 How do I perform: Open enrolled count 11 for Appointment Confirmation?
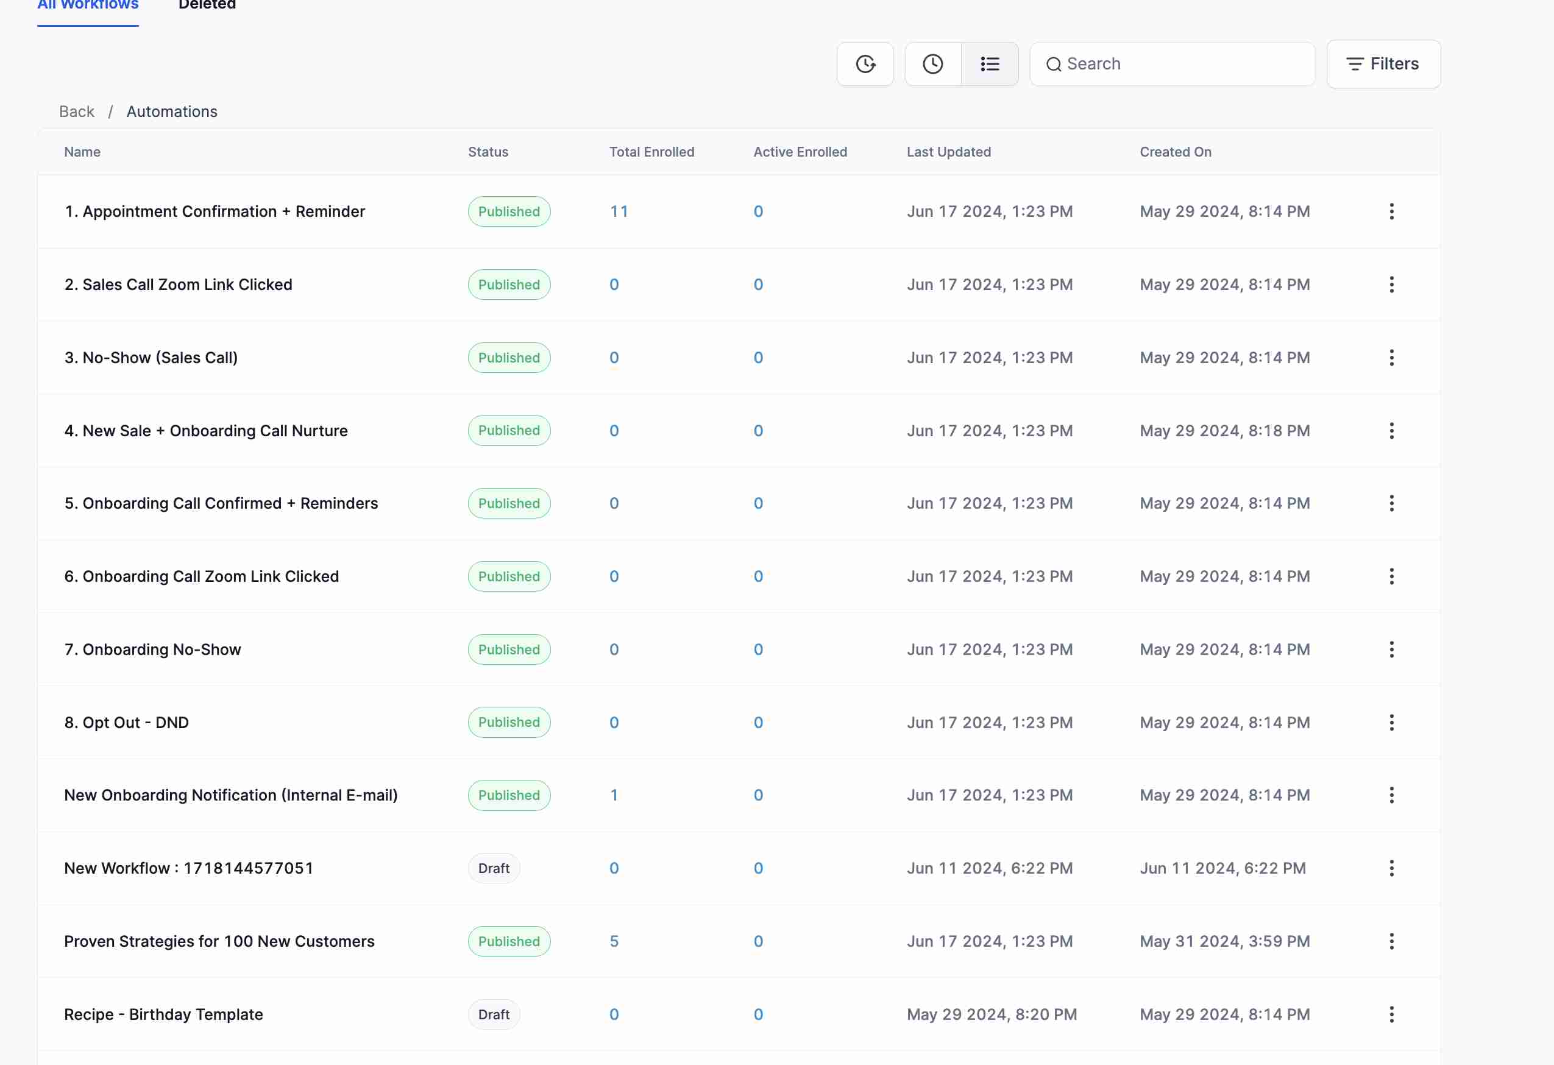619,211
